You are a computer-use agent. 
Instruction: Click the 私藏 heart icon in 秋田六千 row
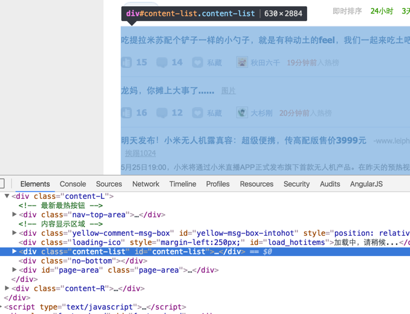(198, 62)
